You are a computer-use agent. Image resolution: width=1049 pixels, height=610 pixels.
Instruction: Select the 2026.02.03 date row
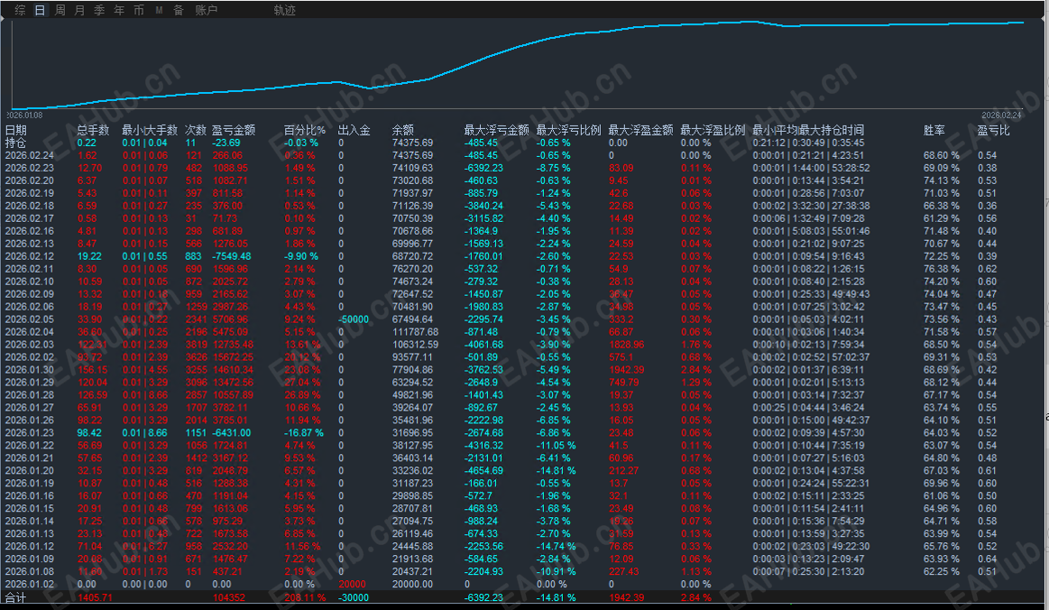pos(30,345)
